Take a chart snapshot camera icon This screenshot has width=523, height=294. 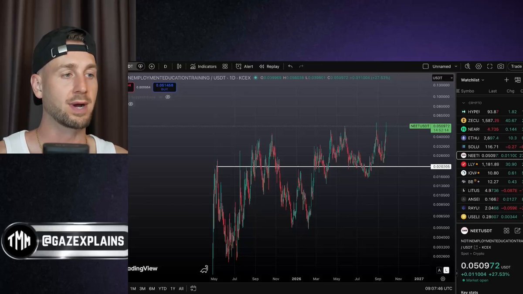(501, 67)
